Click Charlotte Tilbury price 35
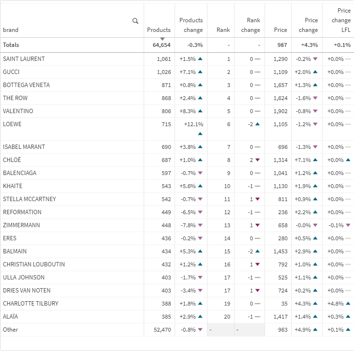The width and height of the screenshot is (354, 351). (x=284, y=304)
